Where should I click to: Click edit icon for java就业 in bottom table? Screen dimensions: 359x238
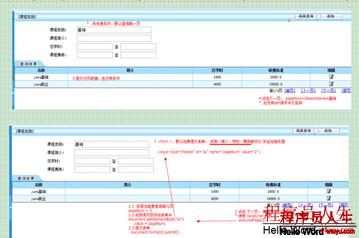[328, 198]
